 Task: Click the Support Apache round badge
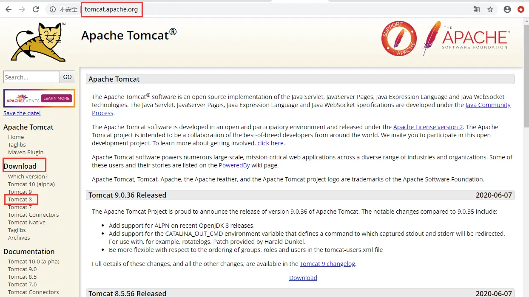(399, 39)
